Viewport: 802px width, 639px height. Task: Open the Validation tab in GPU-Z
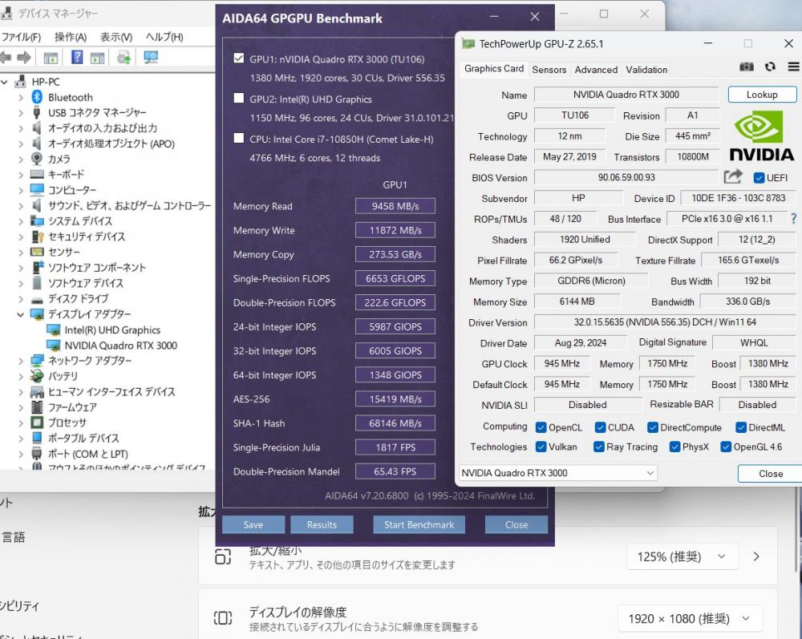tap(646, 70)
